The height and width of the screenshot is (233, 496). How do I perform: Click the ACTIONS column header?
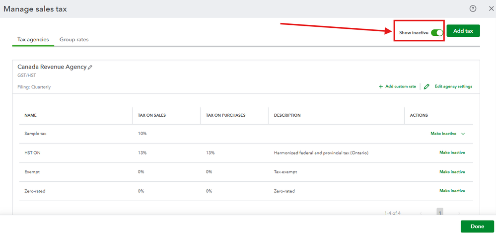[419, 115]
